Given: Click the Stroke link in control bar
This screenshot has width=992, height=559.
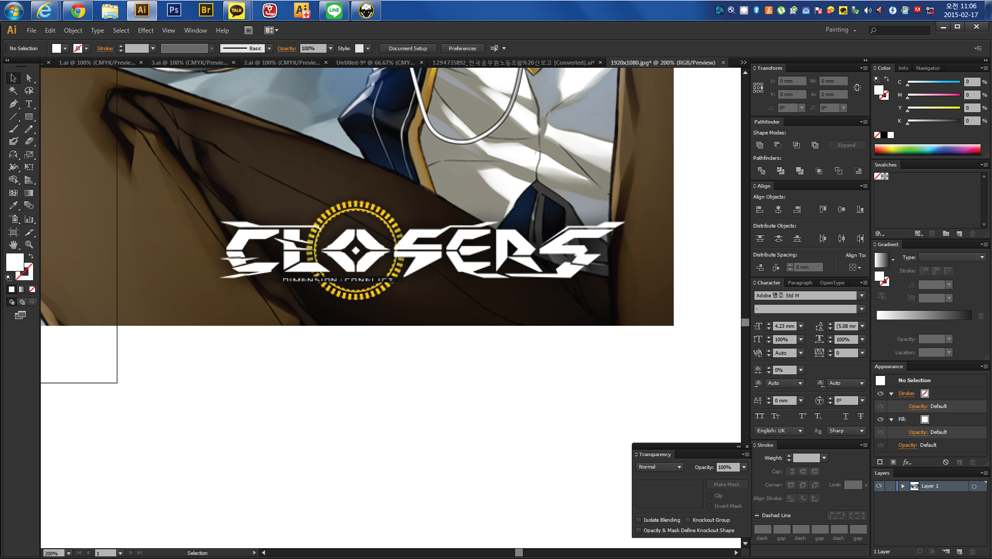Looking at the screenshot, I should click(105, 48).
